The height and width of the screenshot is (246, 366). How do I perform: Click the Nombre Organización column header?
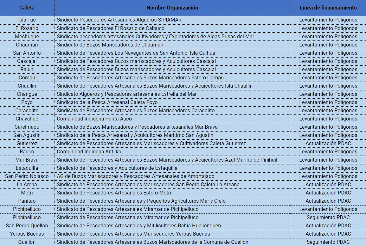click(x=172, y=8)
